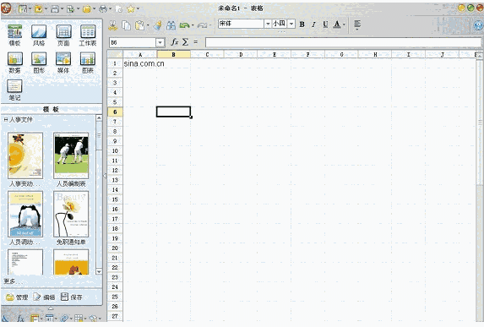Viewport: 484px width, 327px height.
Task: Select column B header
Action: coord(173,54)
